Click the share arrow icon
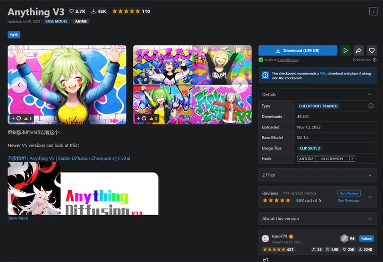 click(x=359, y=51)
